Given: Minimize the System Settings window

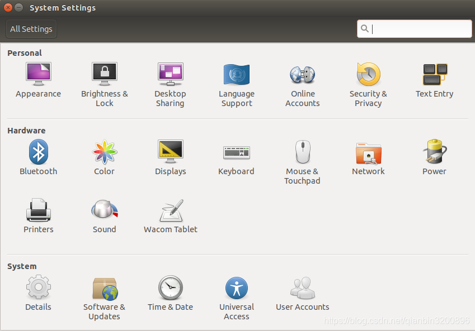Looking at the screenshot, I should click(19, 8).
